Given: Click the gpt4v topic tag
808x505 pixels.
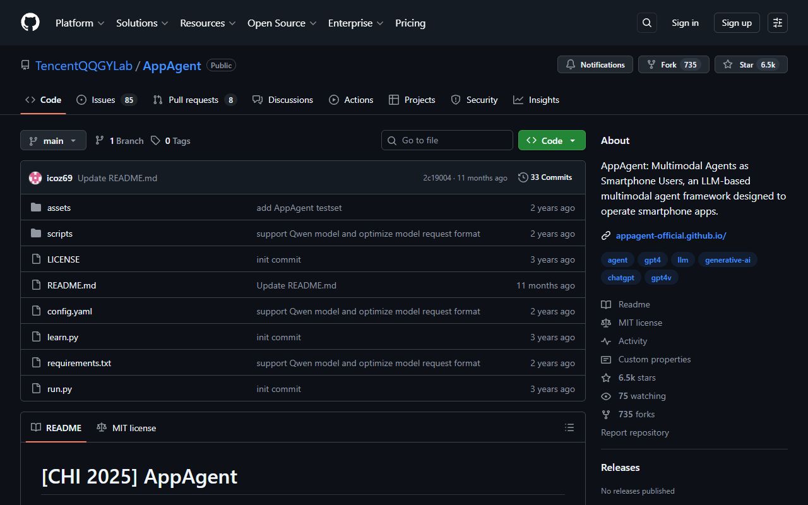Looking at the screenshot, I should click(x=661, y=277).
